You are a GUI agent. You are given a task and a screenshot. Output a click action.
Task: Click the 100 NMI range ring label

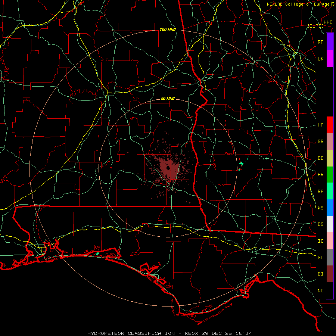[x=168, y=29]
